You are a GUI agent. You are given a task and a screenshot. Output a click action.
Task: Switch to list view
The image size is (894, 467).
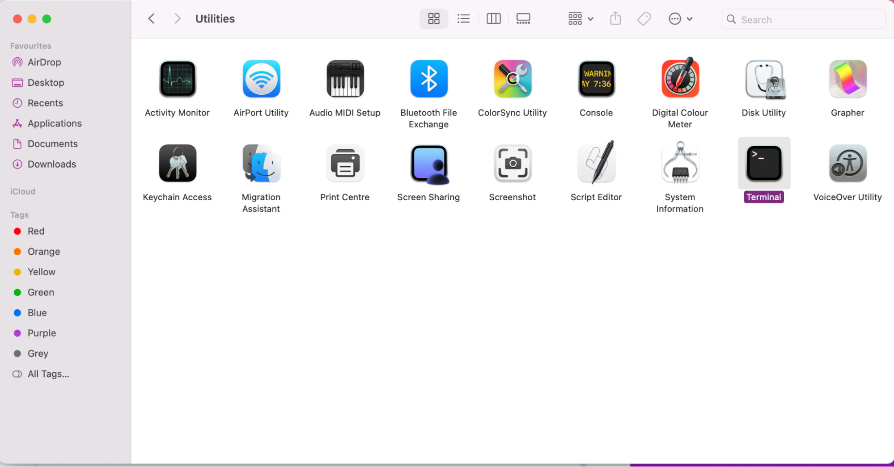coord(463,18)
